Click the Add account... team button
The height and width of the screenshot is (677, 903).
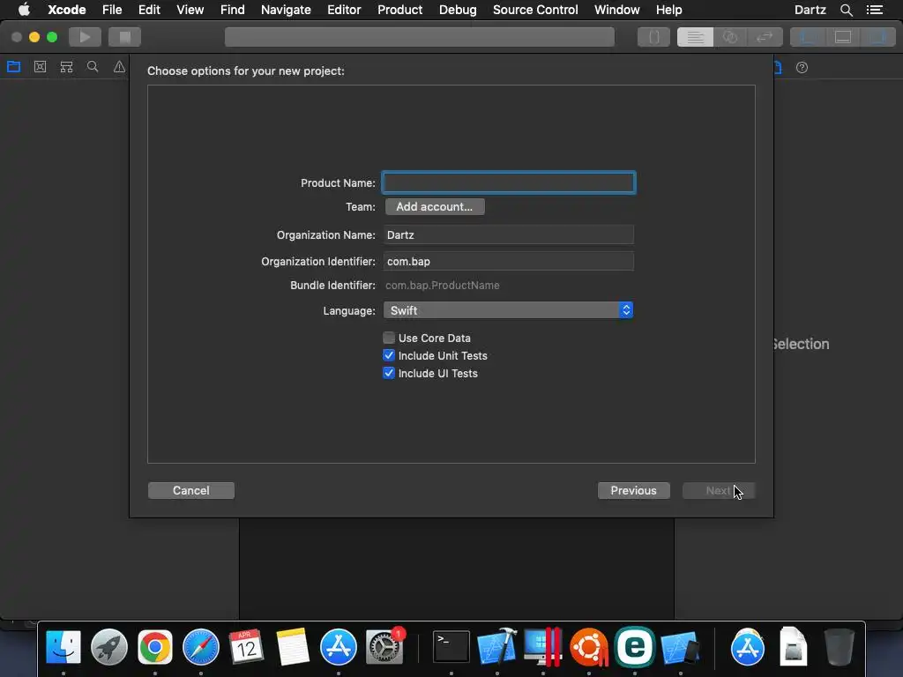435,206
